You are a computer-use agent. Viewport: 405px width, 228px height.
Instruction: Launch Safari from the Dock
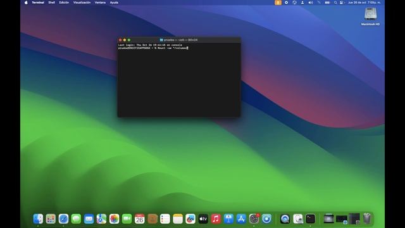point(63,219)
